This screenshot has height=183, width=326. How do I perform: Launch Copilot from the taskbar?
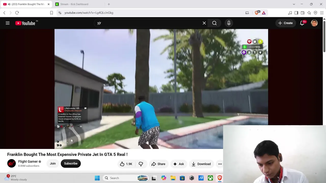pos(164,178)
